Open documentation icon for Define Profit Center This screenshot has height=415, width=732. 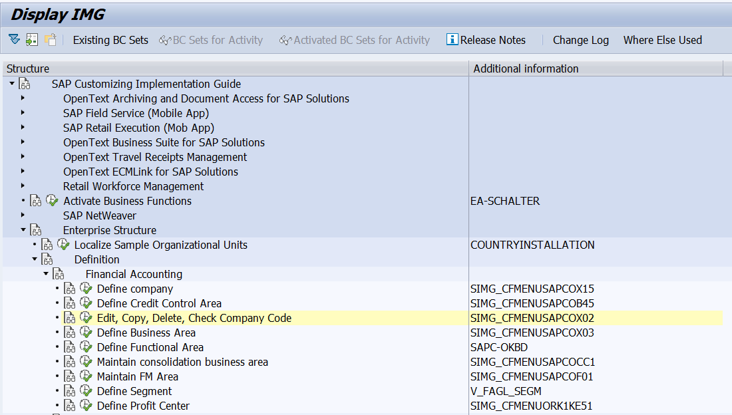tap(70, 406)
